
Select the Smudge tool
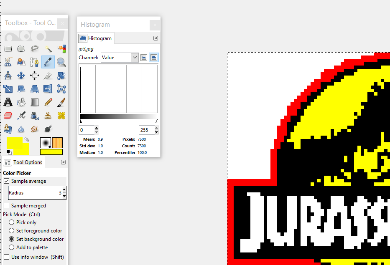pos(35,129)
